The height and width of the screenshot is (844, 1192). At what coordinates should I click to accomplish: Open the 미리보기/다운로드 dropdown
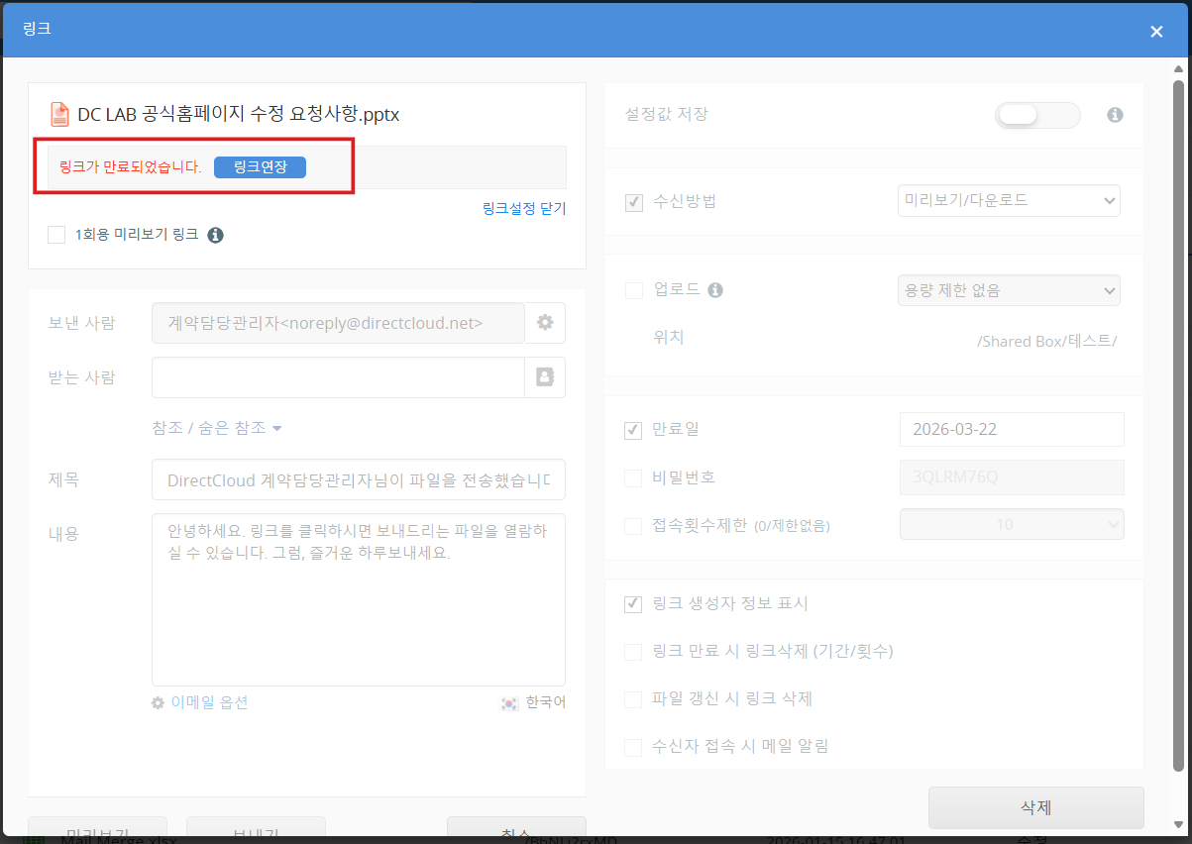(x=1008, y=200)
